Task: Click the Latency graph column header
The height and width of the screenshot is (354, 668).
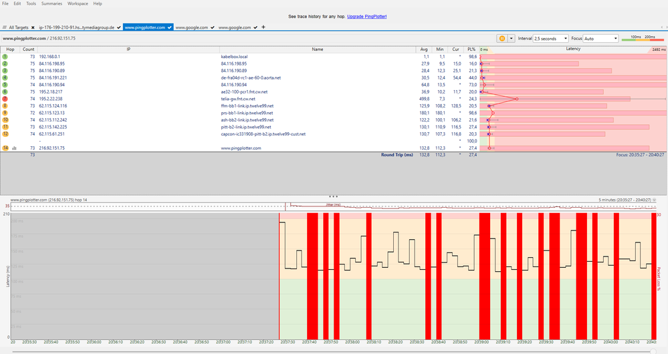Action: coord(573,49)
